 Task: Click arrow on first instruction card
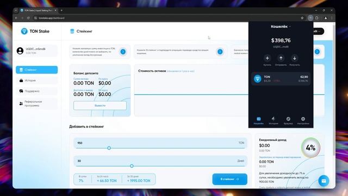(123, 52)
